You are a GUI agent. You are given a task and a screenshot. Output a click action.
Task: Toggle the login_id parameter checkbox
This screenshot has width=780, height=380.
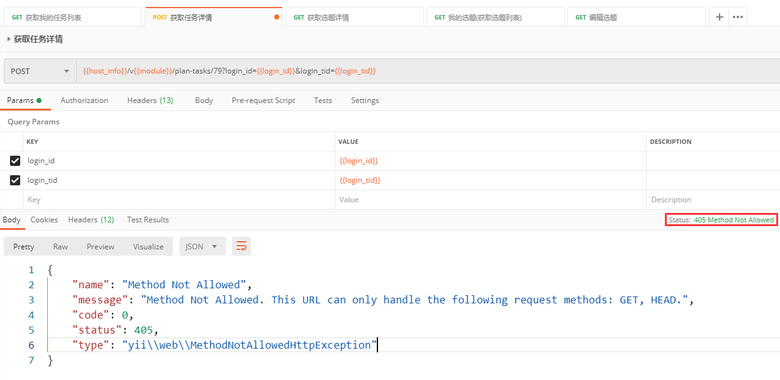[15, 161]
